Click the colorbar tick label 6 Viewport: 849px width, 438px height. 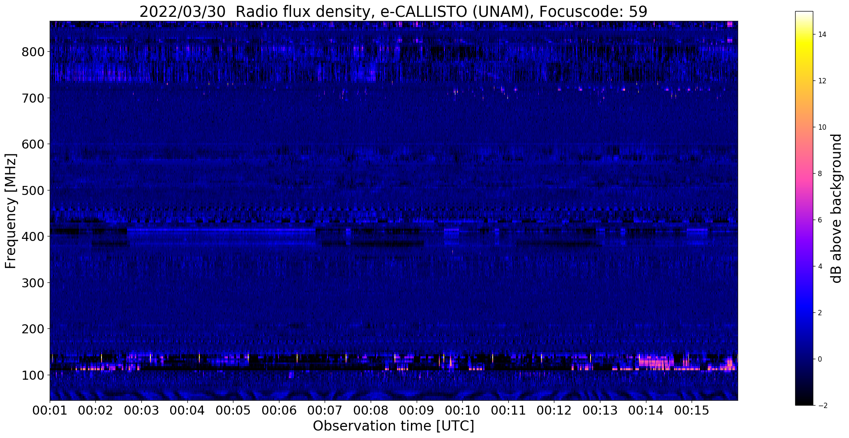click(820, 220)
